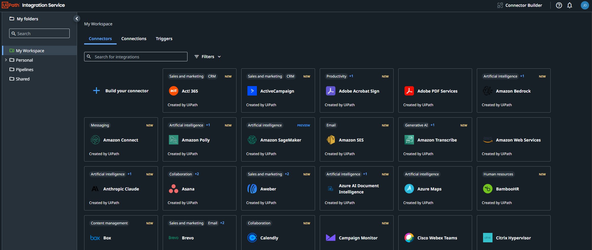The image size is (592, 250).
Task: Click the Content management tag on Box
Action: pyautogui.click(x=109, y=223)
